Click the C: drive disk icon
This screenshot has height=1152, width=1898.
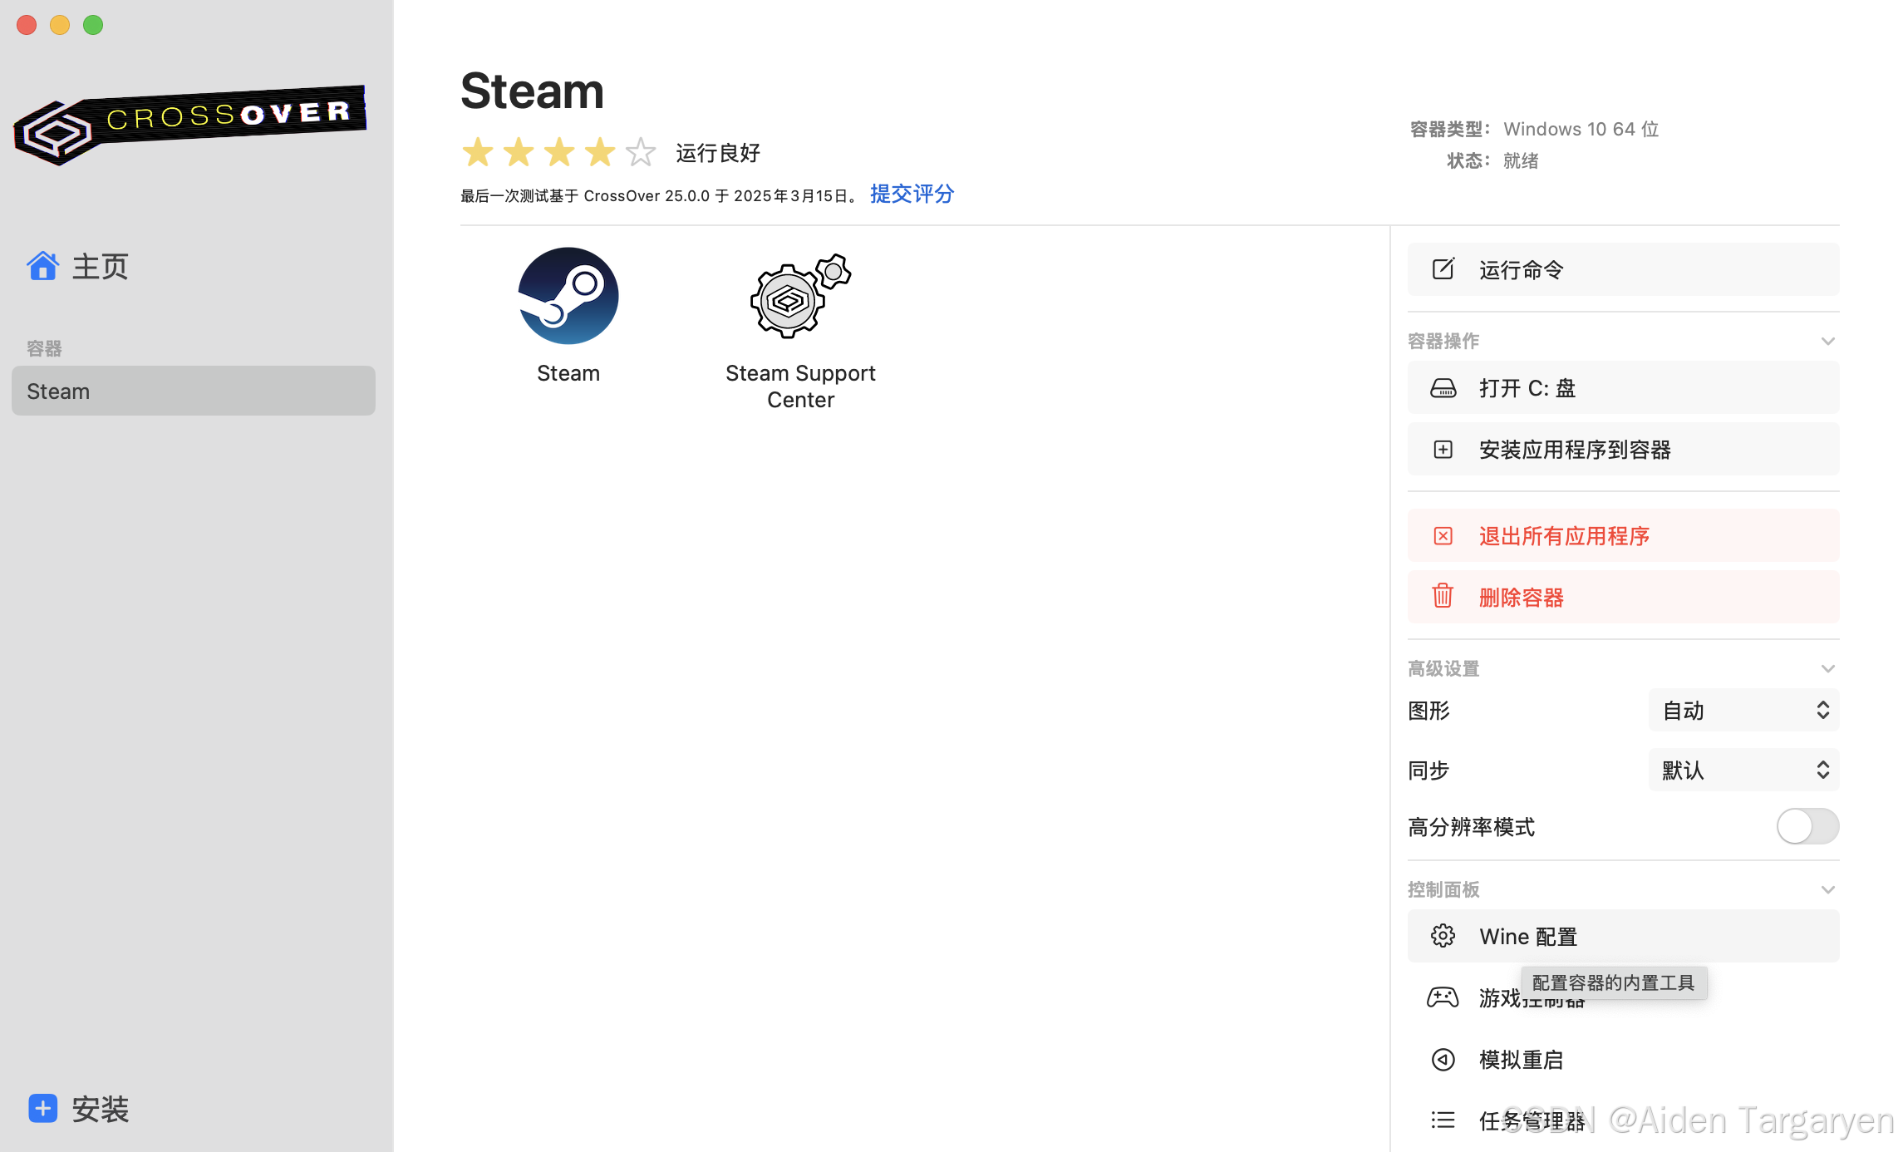[1443, 388]
